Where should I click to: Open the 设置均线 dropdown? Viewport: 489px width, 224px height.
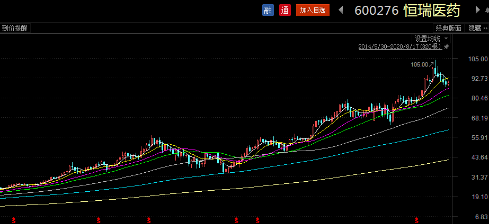(427, 39)
